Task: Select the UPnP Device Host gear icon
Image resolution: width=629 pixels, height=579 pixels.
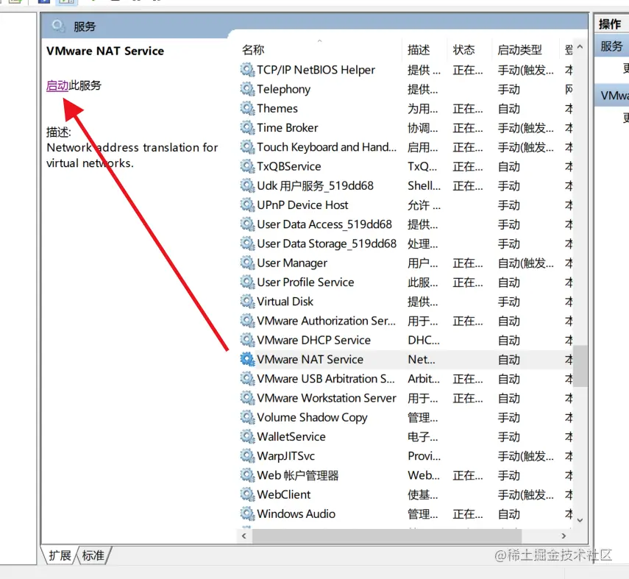Action: pos(247,205)
